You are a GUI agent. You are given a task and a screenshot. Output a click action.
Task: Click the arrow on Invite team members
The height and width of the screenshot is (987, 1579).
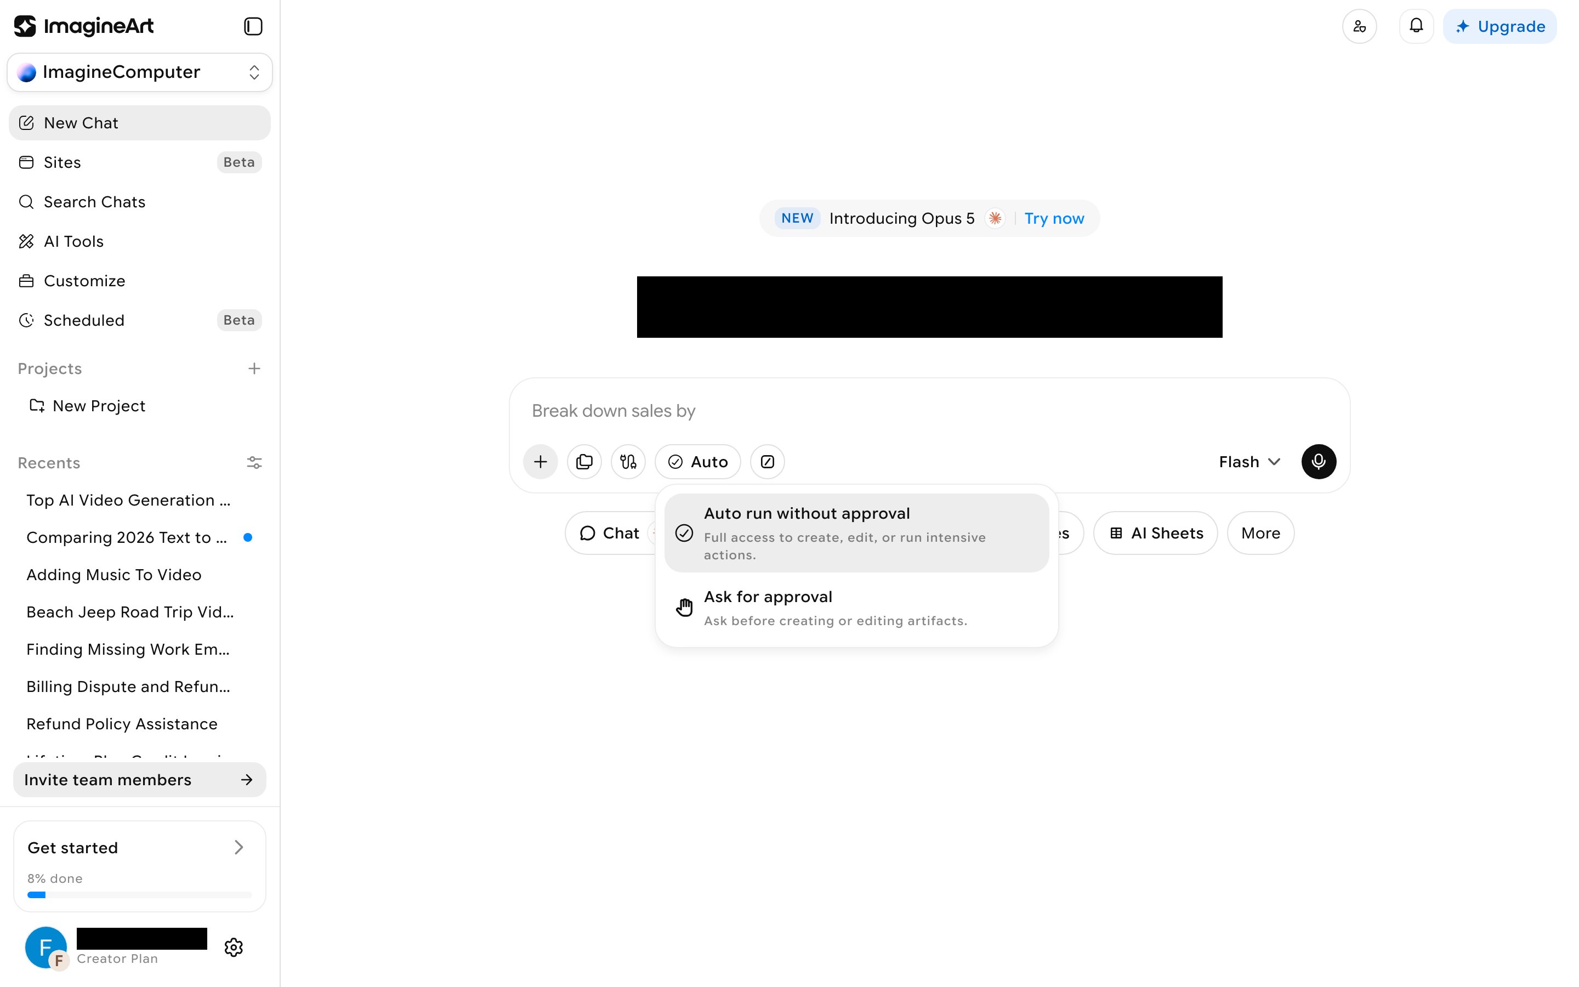click(x=247, y=779)
